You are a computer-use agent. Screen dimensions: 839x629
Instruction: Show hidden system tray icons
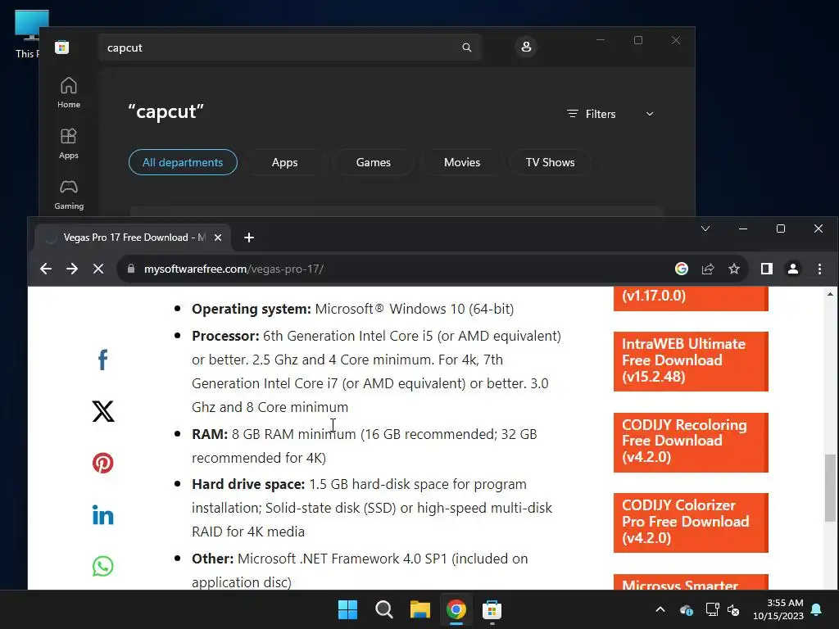660,609
